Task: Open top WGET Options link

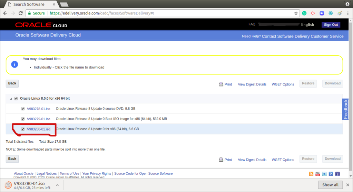Action: tap(283, 84)
